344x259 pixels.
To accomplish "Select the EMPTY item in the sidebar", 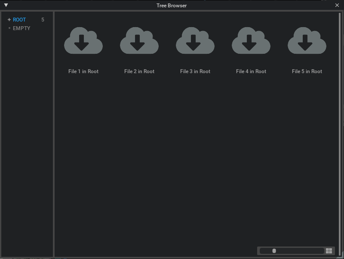I will pyautogui.click(x=21, y=28).
